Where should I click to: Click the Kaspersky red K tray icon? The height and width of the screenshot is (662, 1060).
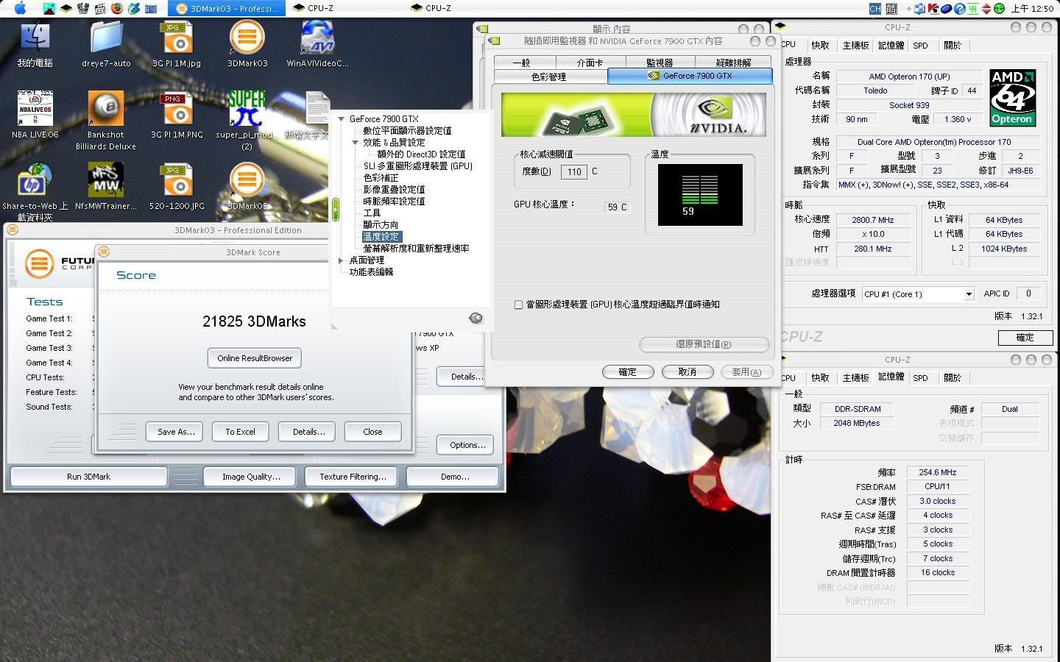coord(933,9)
